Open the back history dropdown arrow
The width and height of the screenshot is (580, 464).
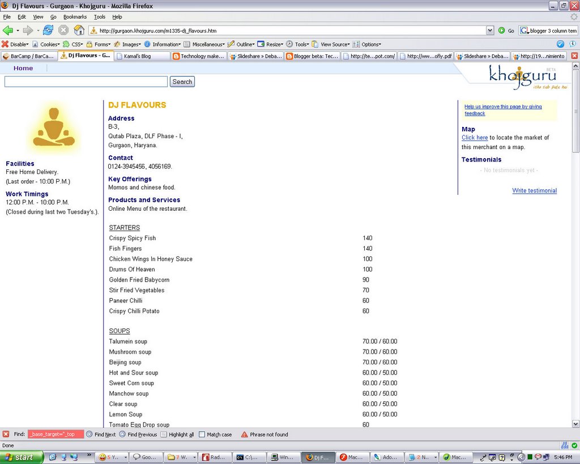point(18,31)
